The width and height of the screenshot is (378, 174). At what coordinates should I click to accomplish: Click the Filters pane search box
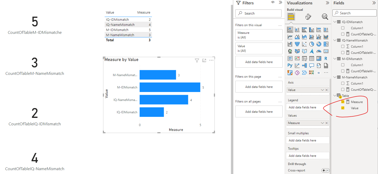258,13
